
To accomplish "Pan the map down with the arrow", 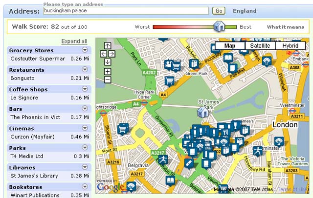I will tap(108, 62).
